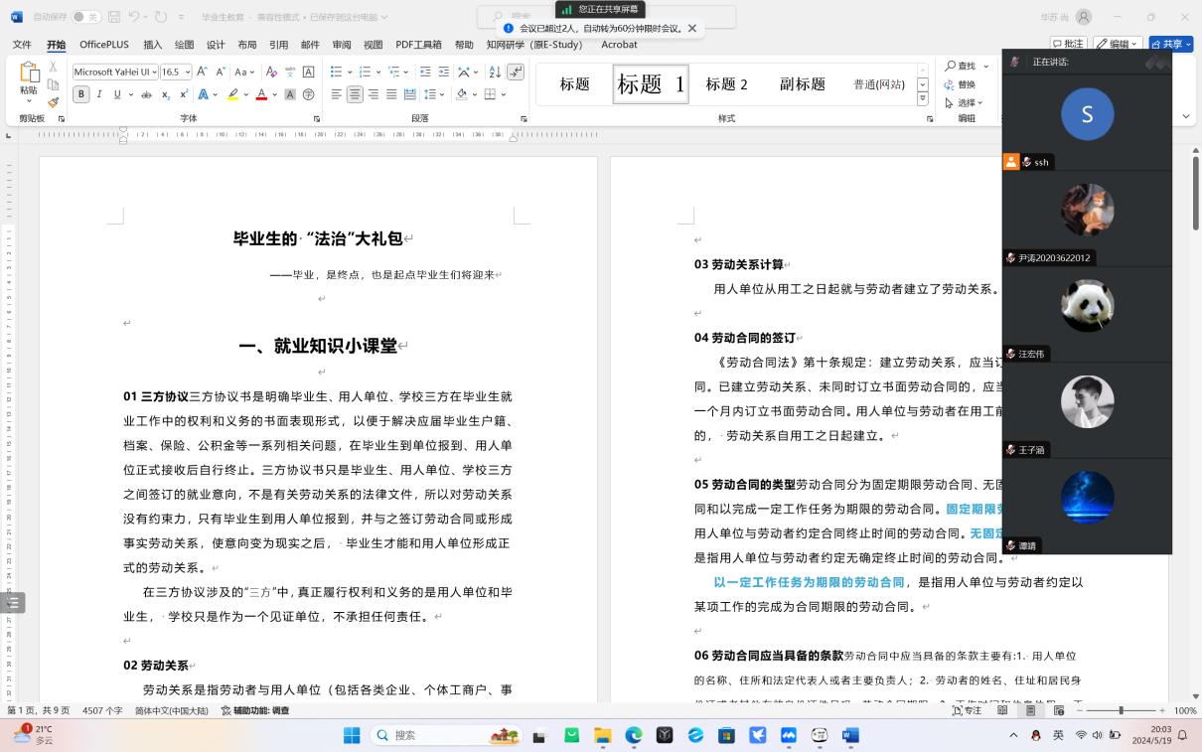The image size is (1202, 752).
Task: Center-align the paragraph text
Action: 354,95
